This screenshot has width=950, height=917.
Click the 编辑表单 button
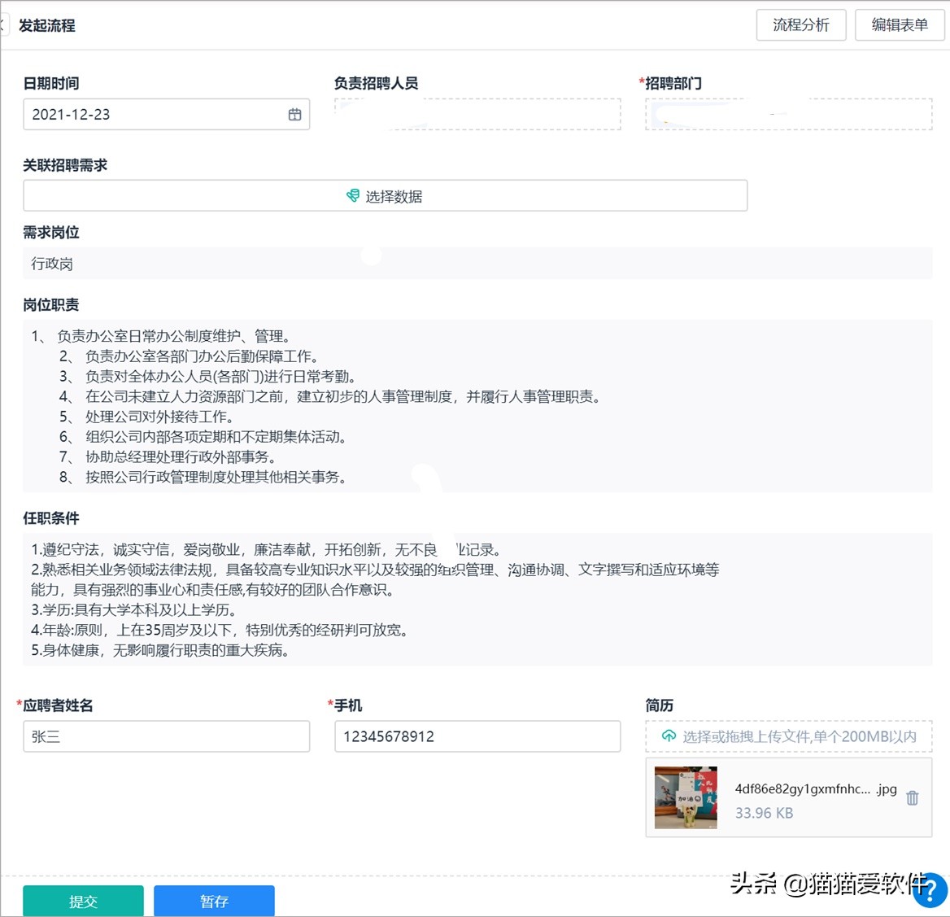click(899, 25)
